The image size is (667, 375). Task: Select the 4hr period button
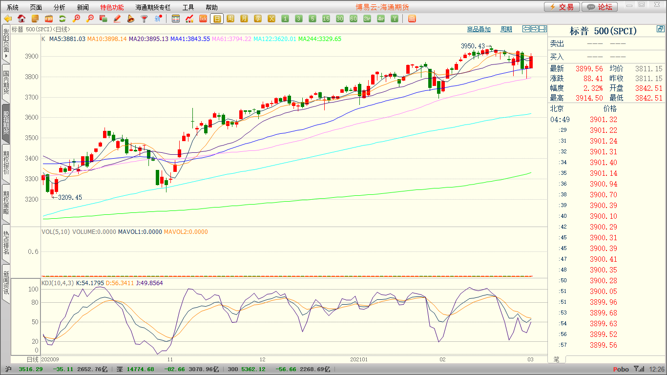pyautogui.click(x=381, y=19)
